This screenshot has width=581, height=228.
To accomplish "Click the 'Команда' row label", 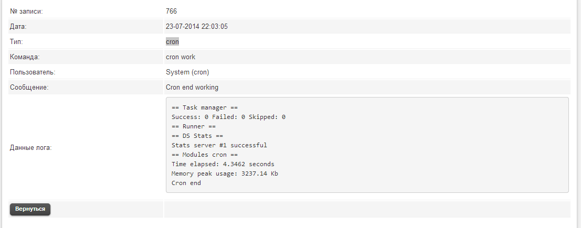I will pos(25,57).
